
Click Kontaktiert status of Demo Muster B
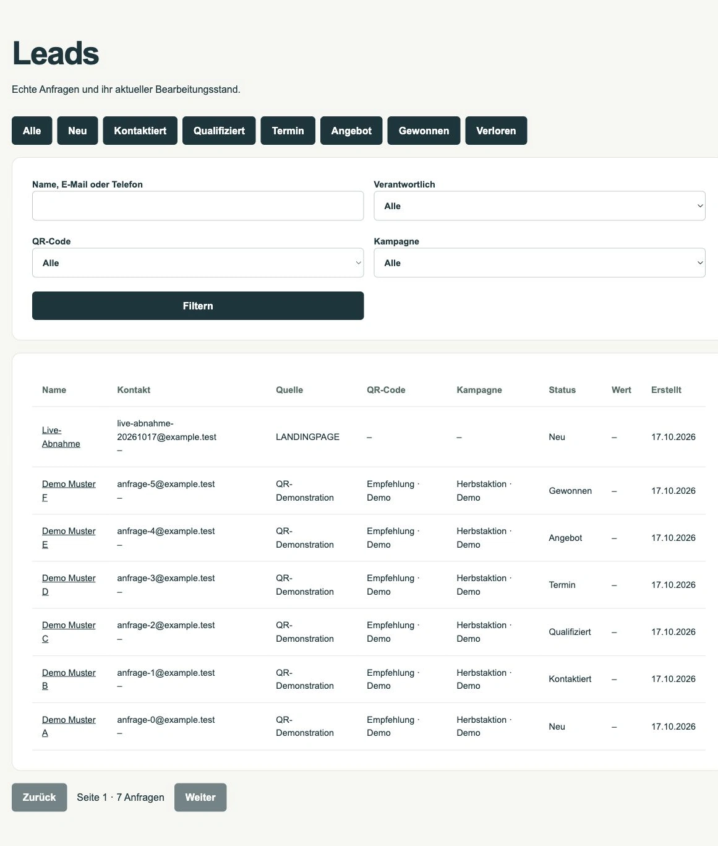[x=570, y=679]
